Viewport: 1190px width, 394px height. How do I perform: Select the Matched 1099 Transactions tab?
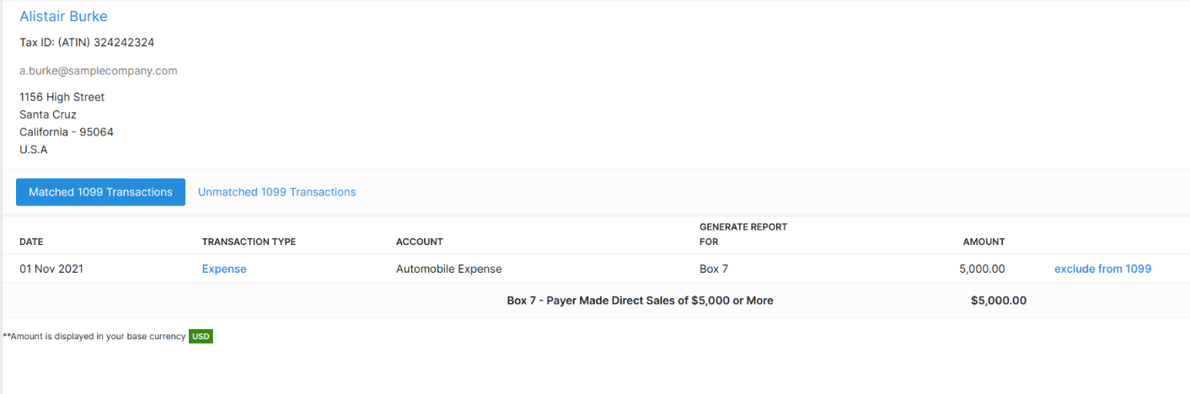pyautogui.click(x=100, y=192)
